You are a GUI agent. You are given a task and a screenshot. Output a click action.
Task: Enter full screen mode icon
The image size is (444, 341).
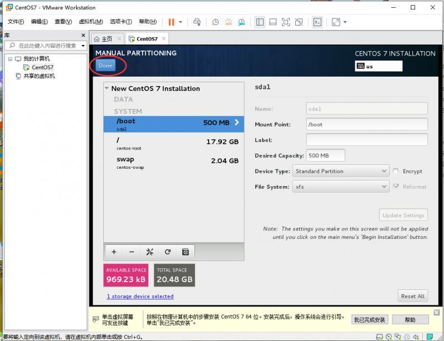coord(286,22)
